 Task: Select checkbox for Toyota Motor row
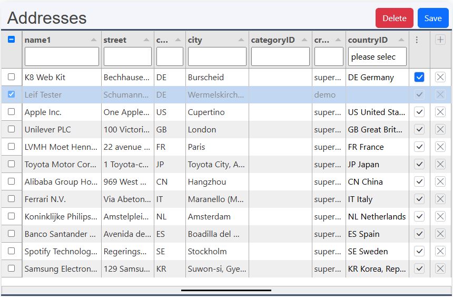[x=11, y=164]
